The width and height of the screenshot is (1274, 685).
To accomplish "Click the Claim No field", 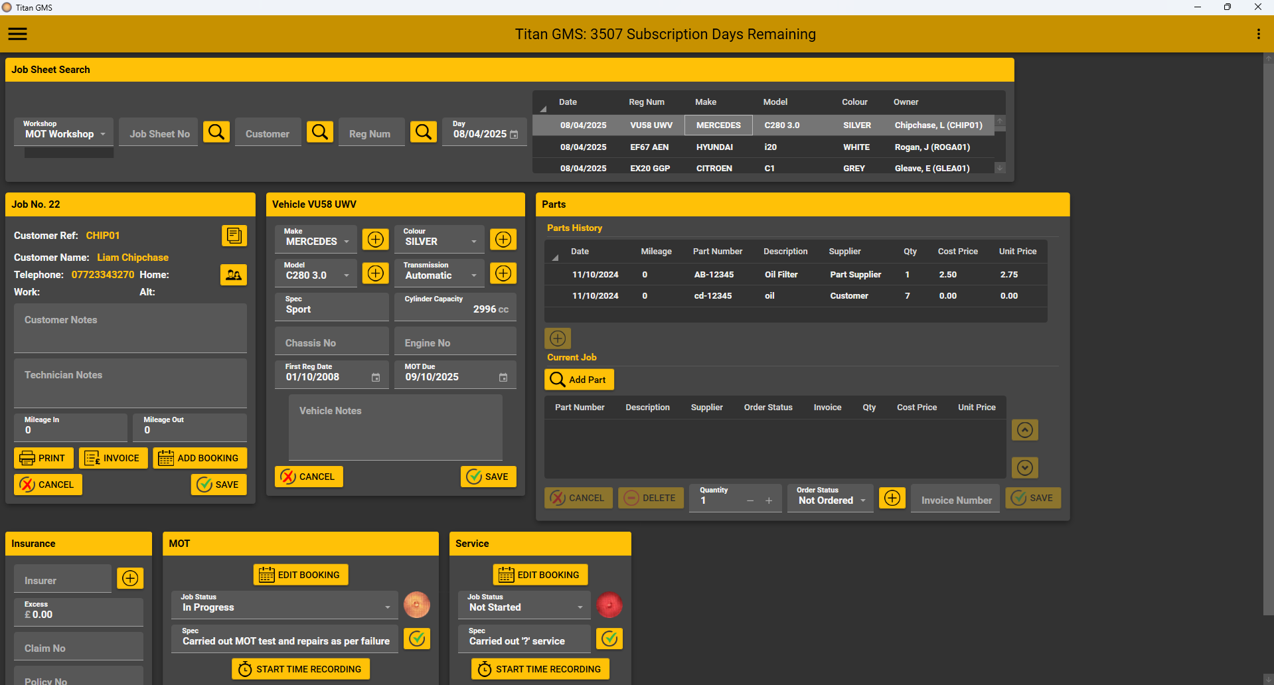I will click(x=78, y=646).
